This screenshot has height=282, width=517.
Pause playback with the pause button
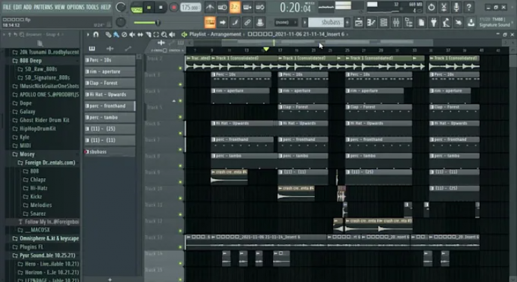149,8
